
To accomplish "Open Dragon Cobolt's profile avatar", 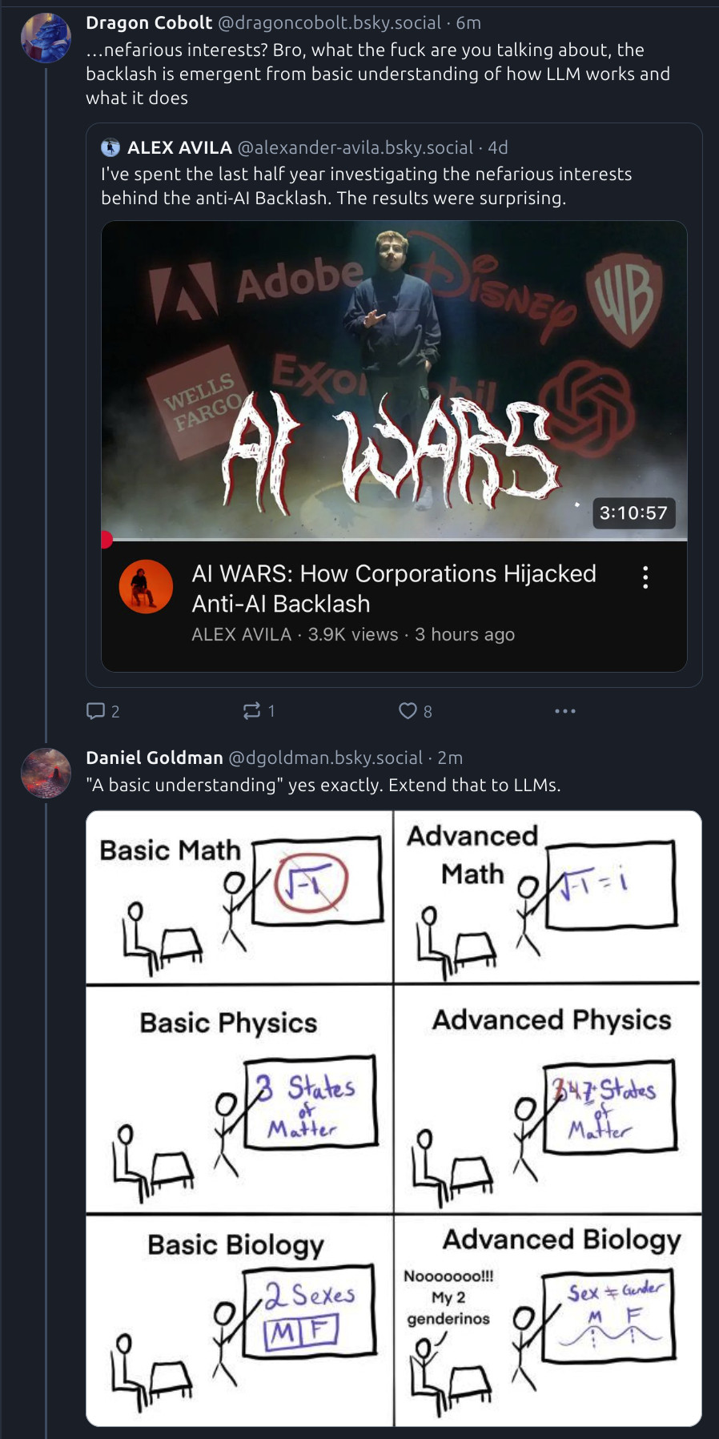I will [46, 38].
